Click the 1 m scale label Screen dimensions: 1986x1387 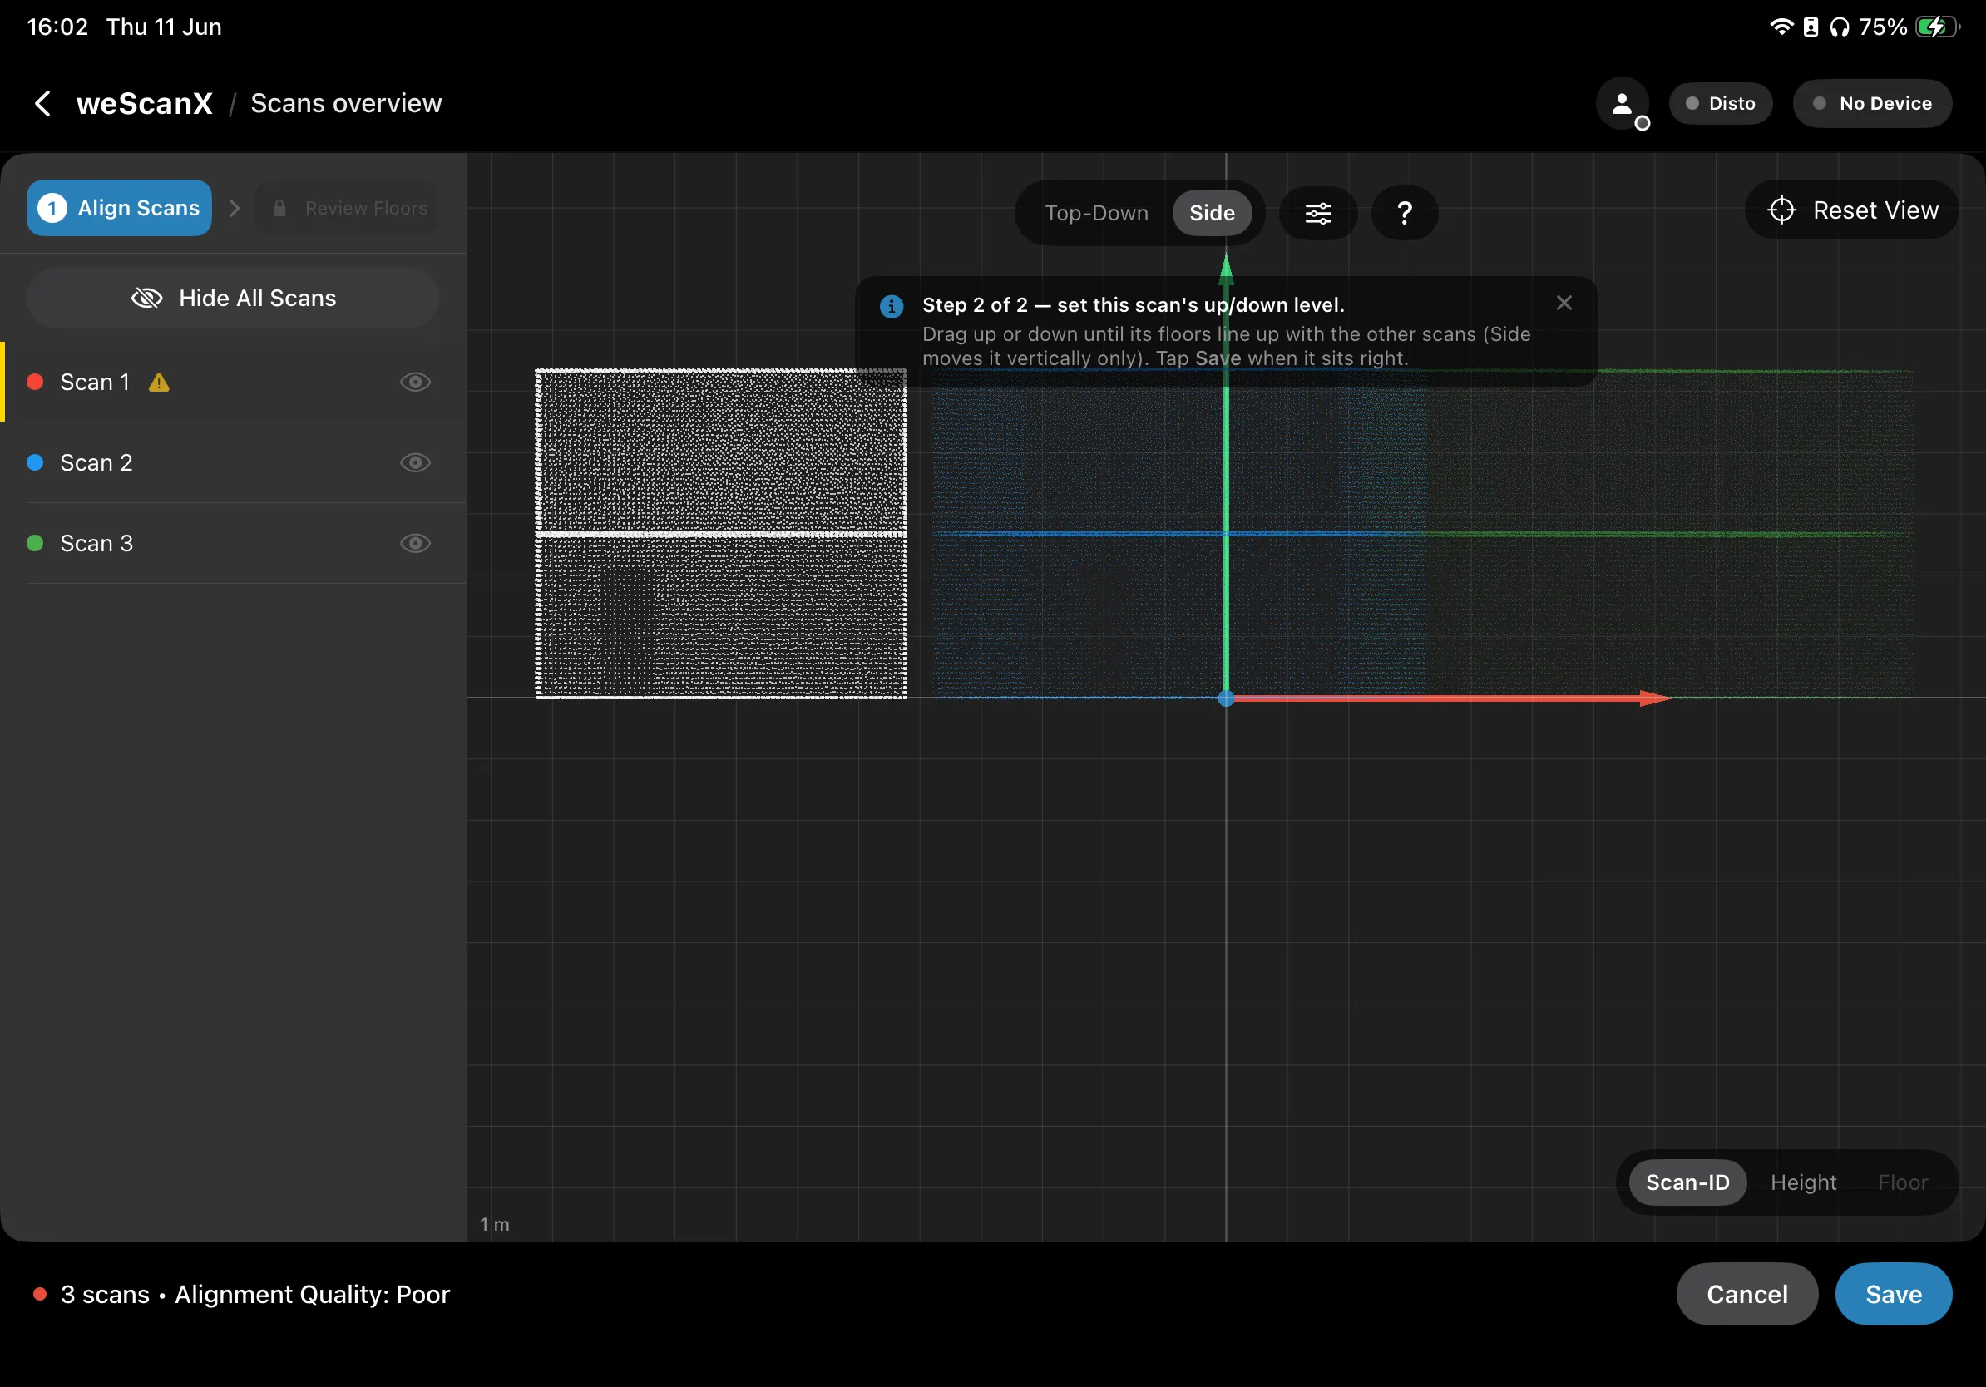pyautogui.click(x=495, y=1224)
